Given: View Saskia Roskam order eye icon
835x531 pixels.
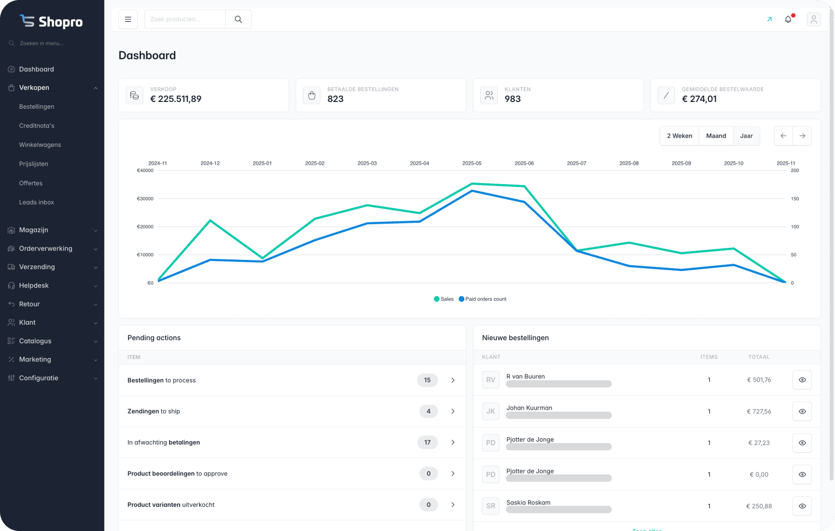Looking at the screenshot, I should click(802, 506).
